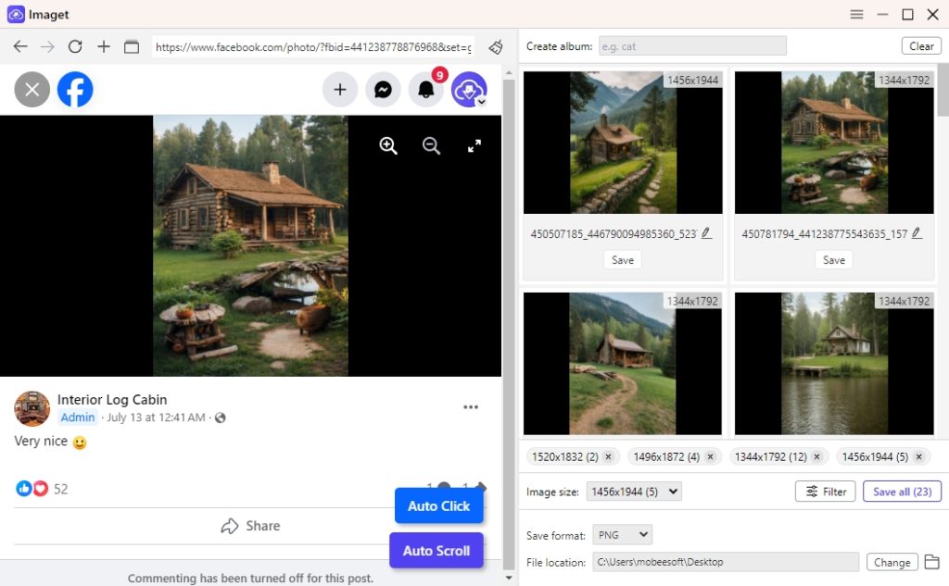This screenshot has height=586, width=949.
Task: Refresh the Facebook page in the browser
Action: point(74,45)
